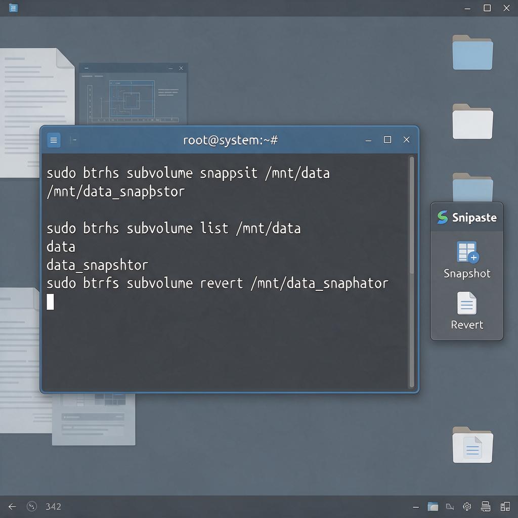
Task: Open the desktop folder containing a document
Action: coord(472,445)
